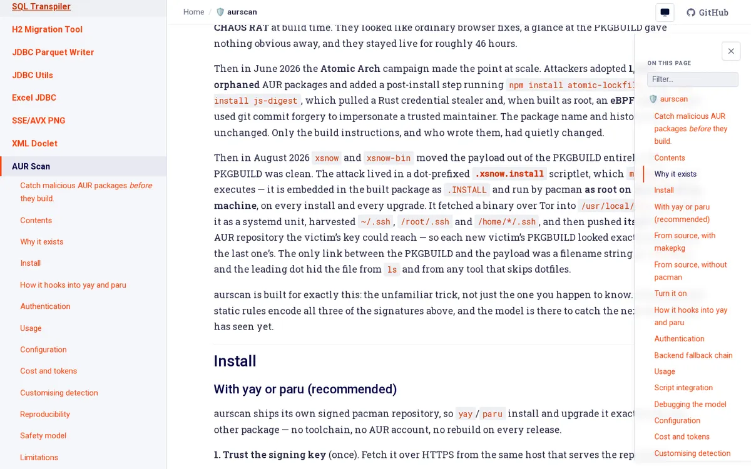This screenshot has width=751, height=469.
Task: Go to 'How it hooks into yay and paru' in On This Page
Action: pyautogui.click(x=691, y=316)
